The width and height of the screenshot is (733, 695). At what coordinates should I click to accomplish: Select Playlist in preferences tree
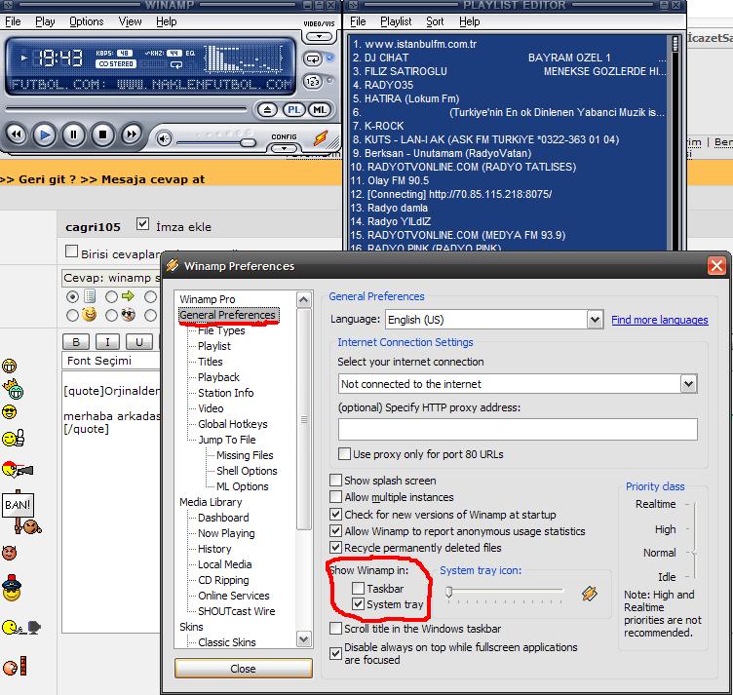(x=214, y=346)
